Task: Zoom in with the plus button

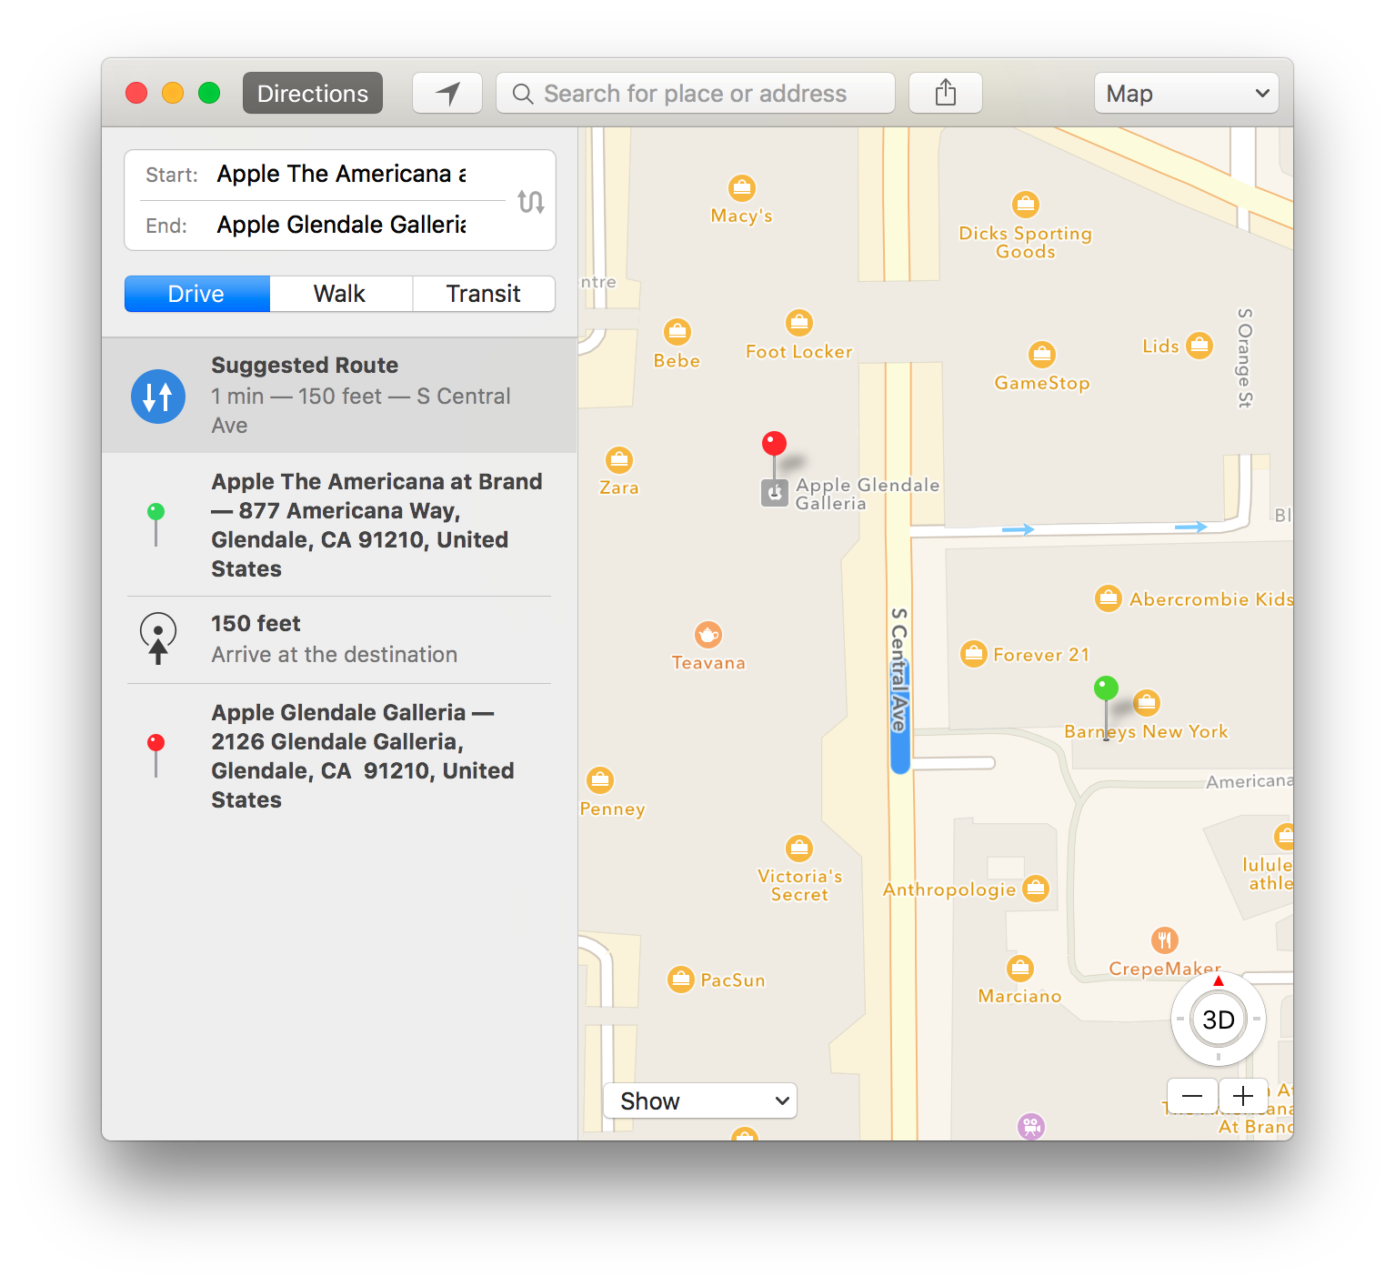Action: [1243, 1096]
